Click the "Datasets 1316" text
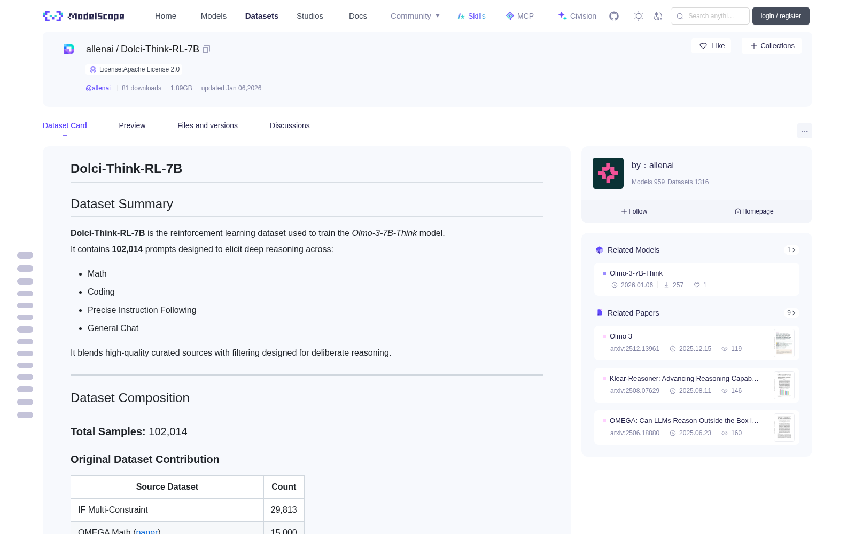The image size is (855, 534). pos(688,182)
